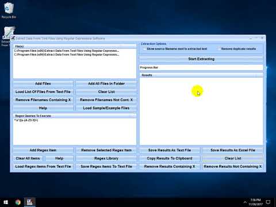Click Remove Results Containing X

[170, 167]
